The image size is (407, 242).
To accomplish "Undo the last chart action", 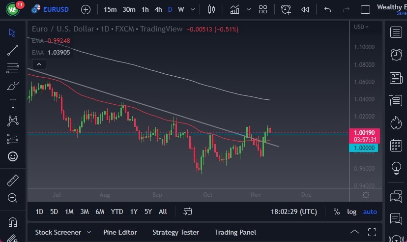I will point(327,10).
